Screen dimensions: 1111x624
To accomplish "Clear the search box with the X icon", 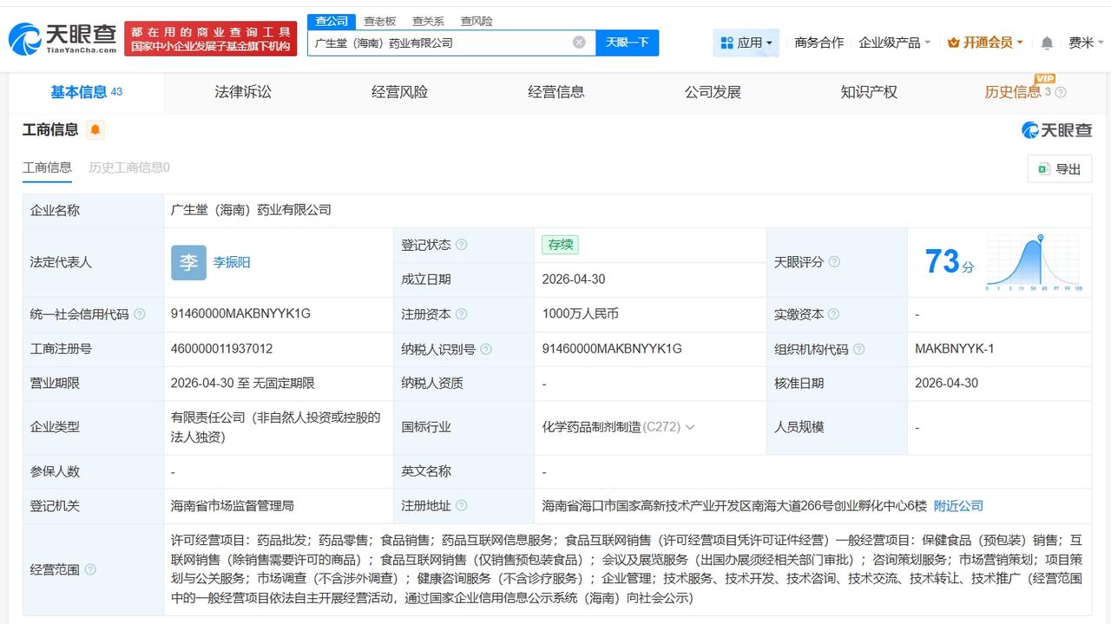I will tap(579, 43).
